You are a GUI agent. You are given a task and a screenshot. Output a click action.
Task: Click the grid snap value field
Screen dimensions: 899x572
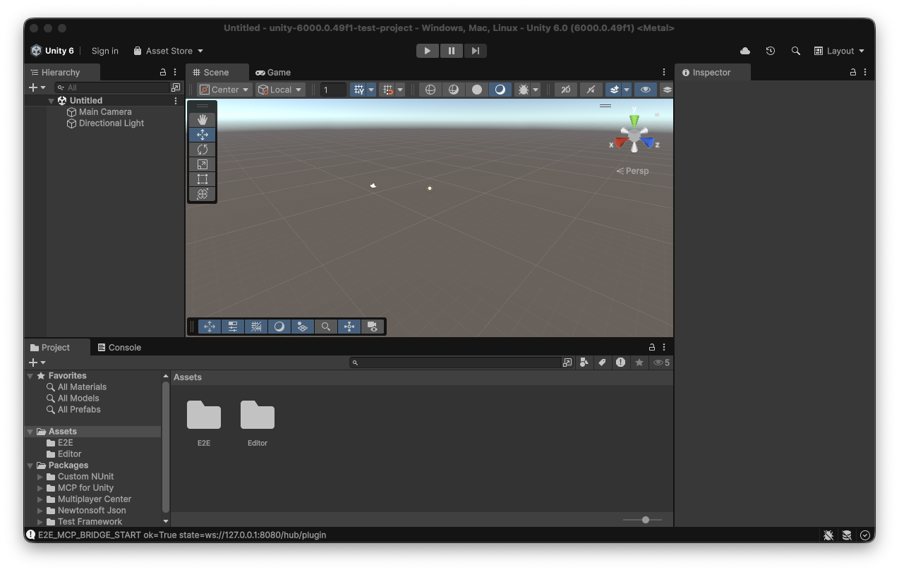click(334, 90)
